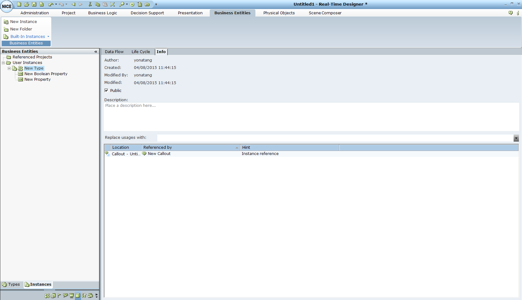
Task: Click the Run (play) toolbar icon
Action: [x=132, y=4]
